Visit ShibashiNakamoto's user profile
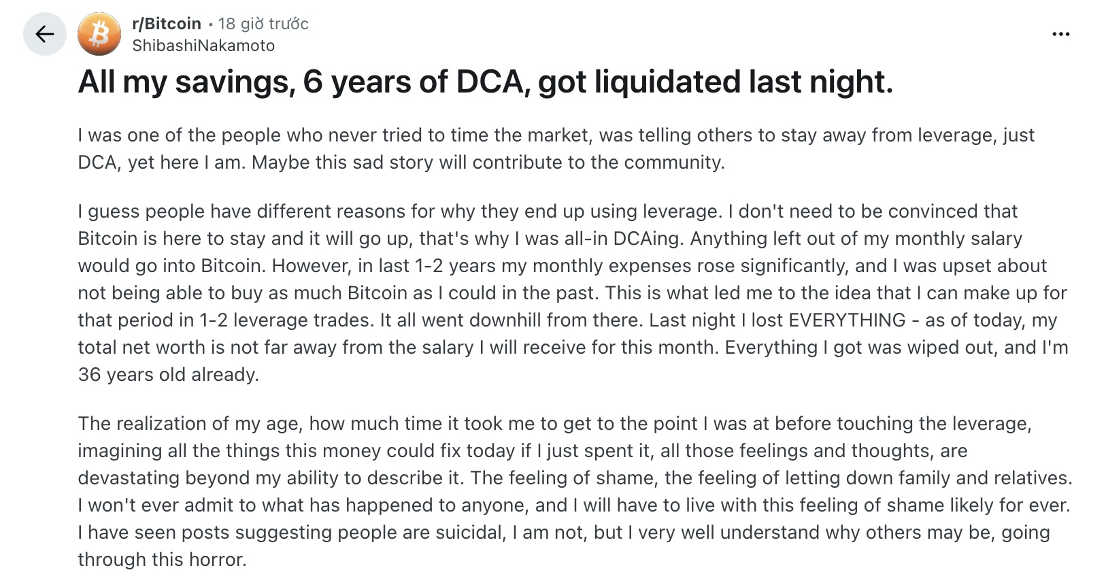The image size is (1106, 585). [203, 46]
